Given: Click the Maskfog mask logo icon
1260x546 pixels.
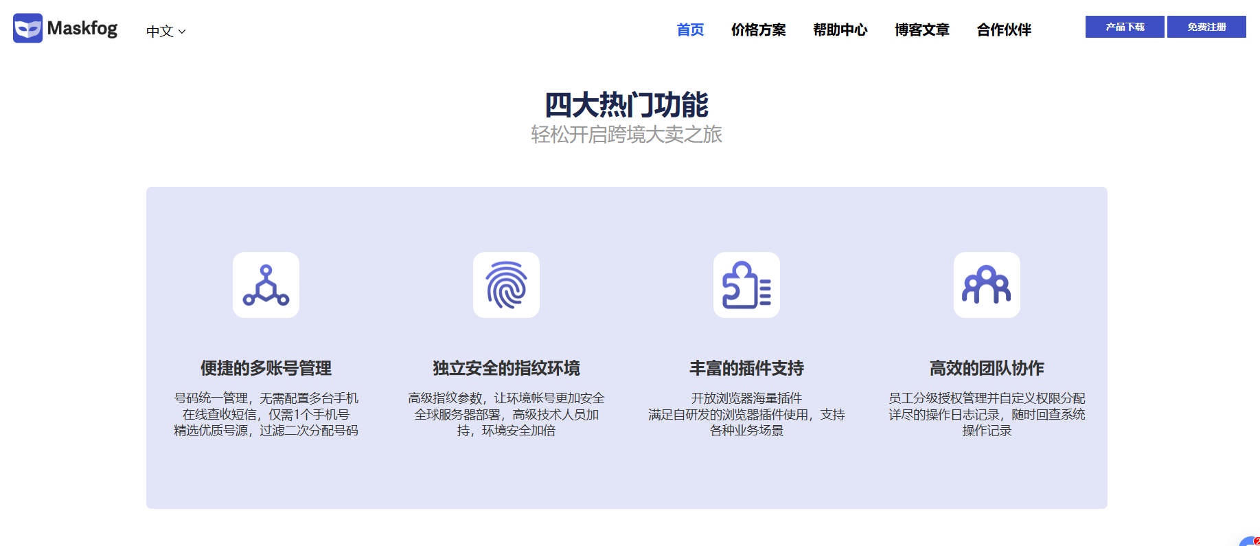Looking at the screenshot, I should click(27, 28).
